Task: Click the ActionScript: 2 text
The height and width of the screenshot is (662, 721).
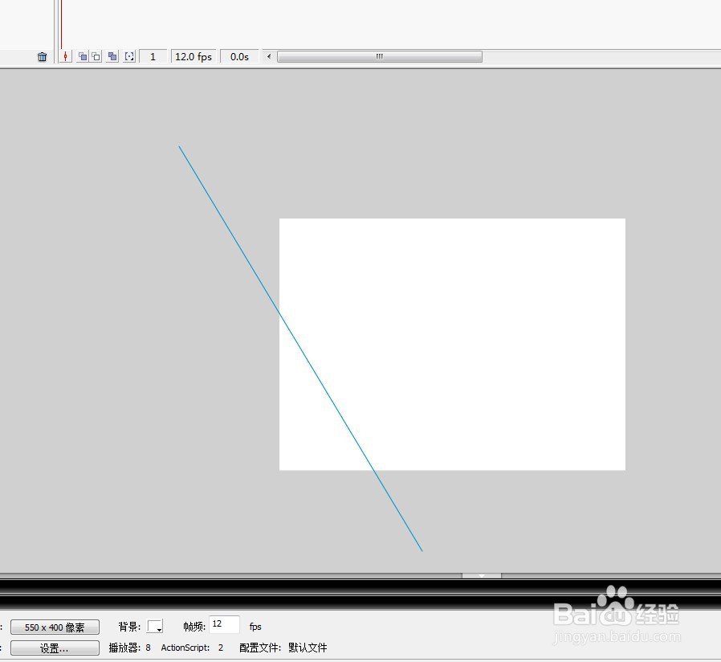Action: tap(192, 648)
